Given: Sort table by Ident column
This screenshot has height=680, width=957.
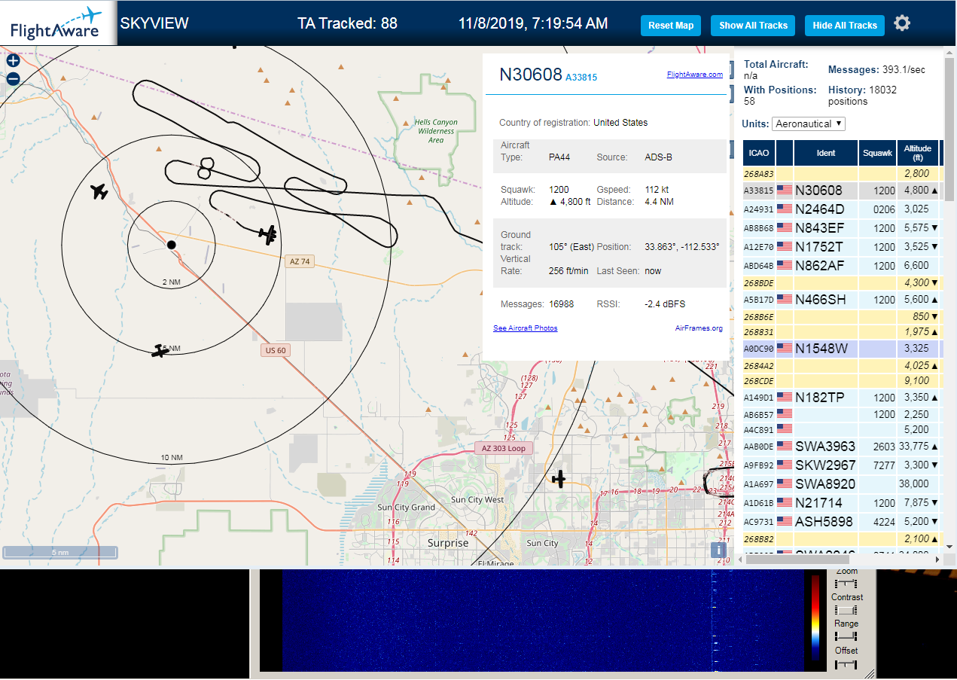Looking at the screenshot, I should (826, 153).
